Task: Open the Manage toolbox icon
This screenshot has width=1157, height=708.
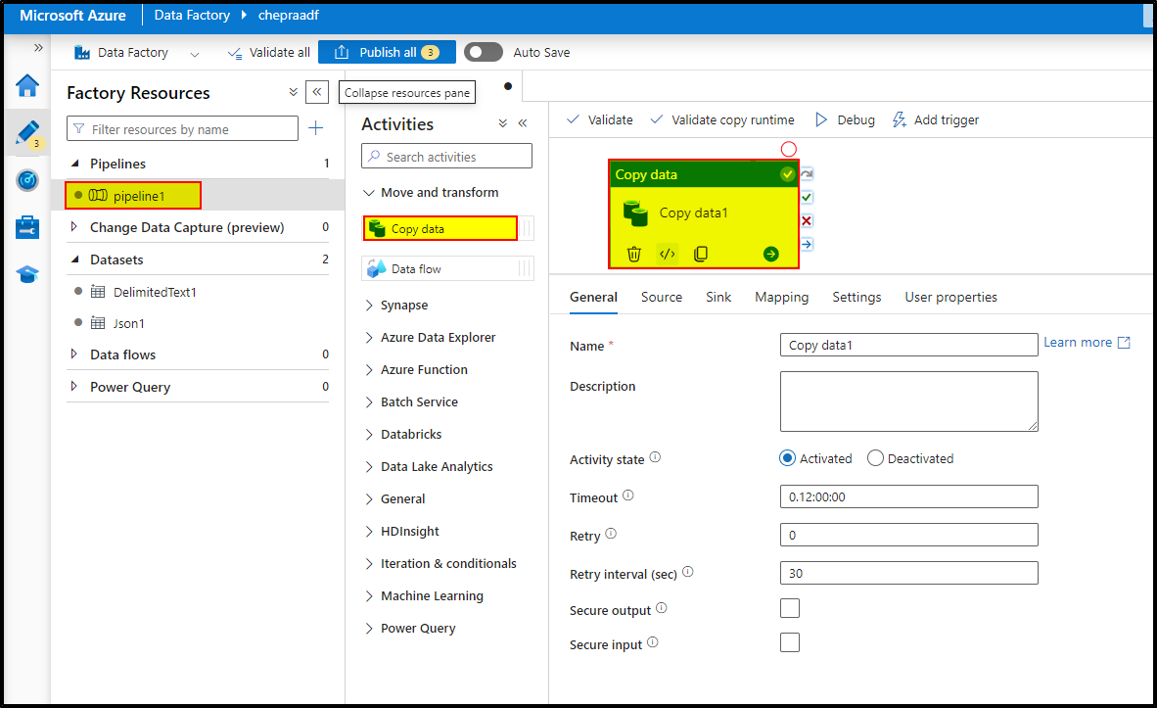Action: click(27, 227)
